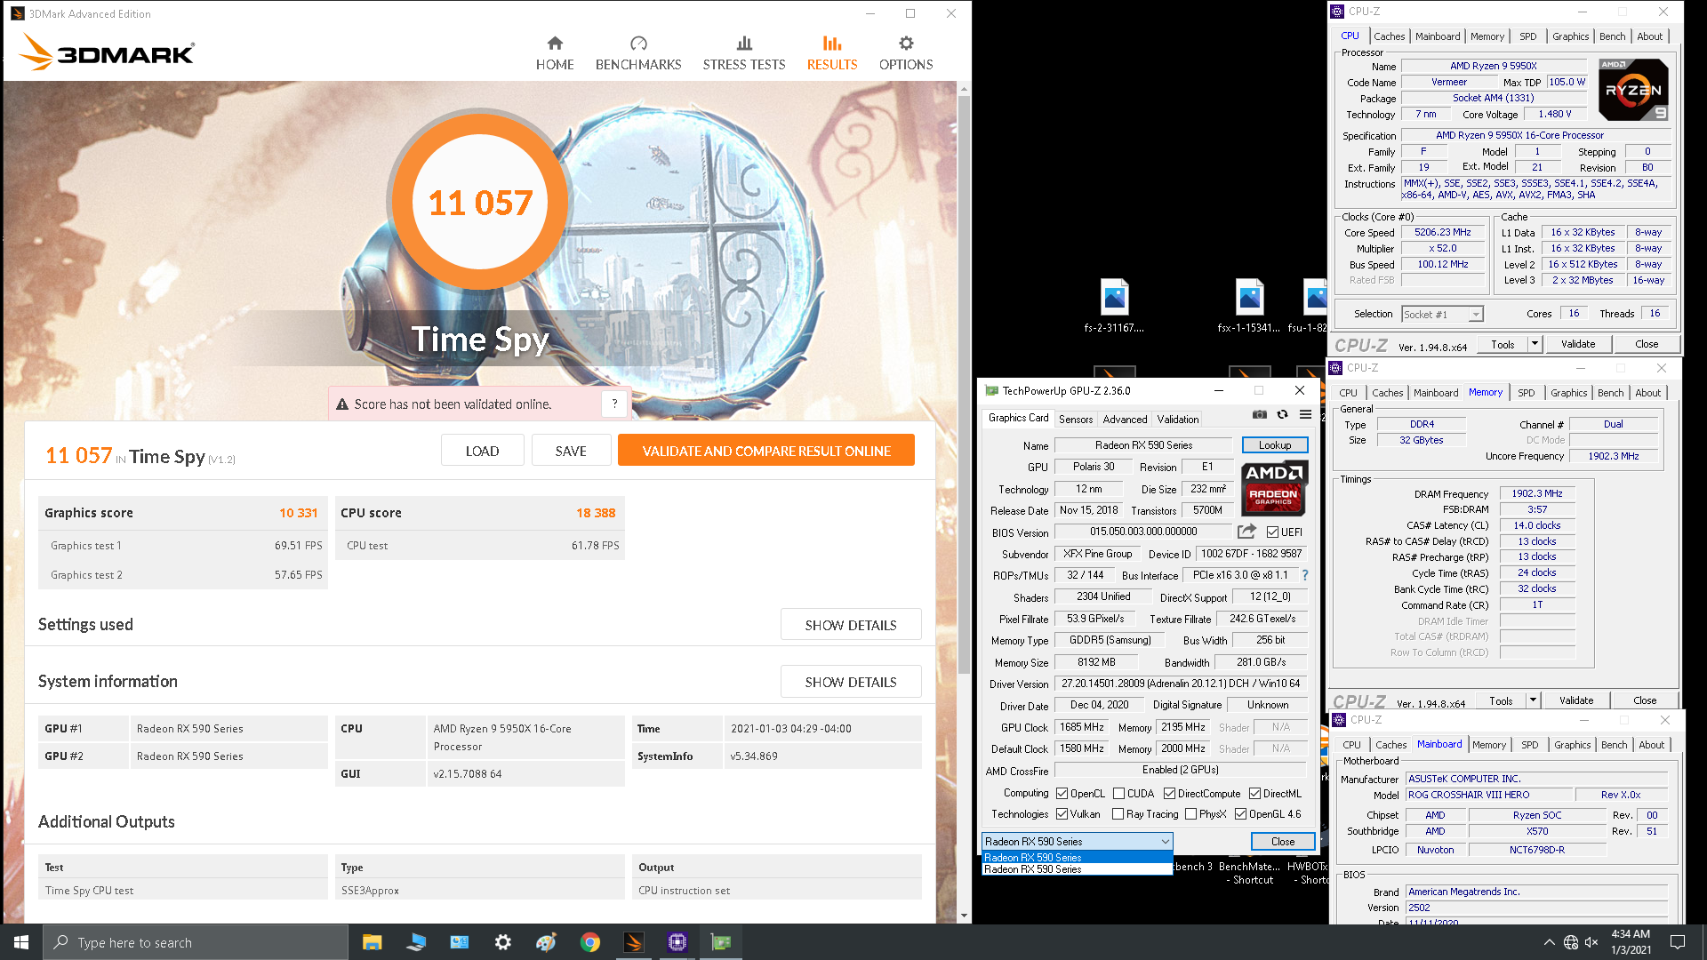This screenshot has width=1707, height=960.
Task: Click Close button in GPU-Z
Action: (1282, 841)
